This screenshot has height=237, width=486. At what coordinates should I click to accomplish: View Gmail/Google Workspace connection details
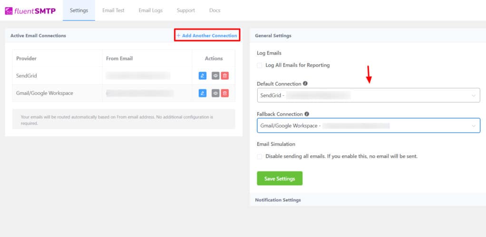point(215,93)
